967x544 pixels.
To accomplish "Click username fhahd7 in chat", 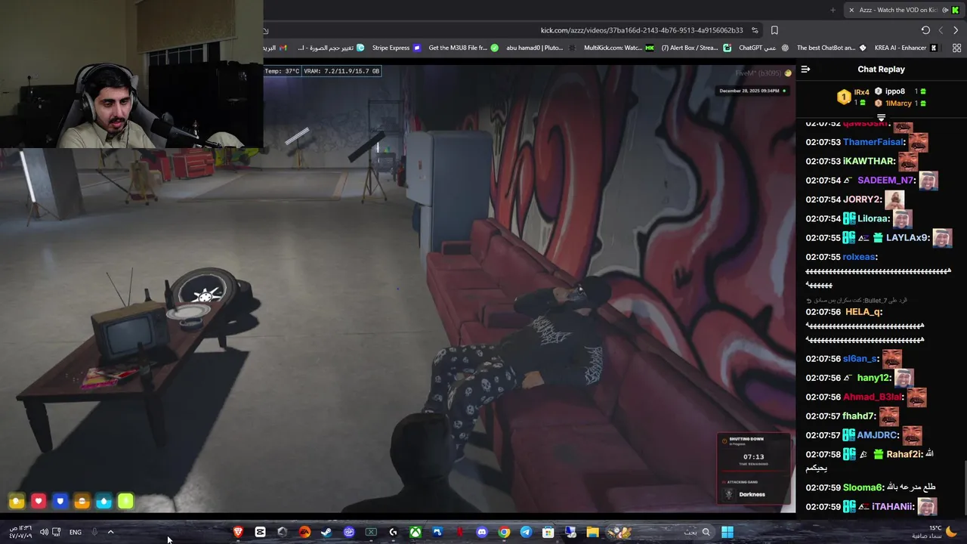I will pos(859,416).
